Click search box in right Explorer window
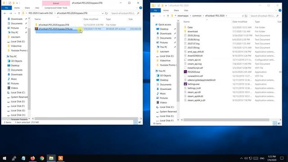The height and width of the screenshot is (162, 288). click(265, 16)
